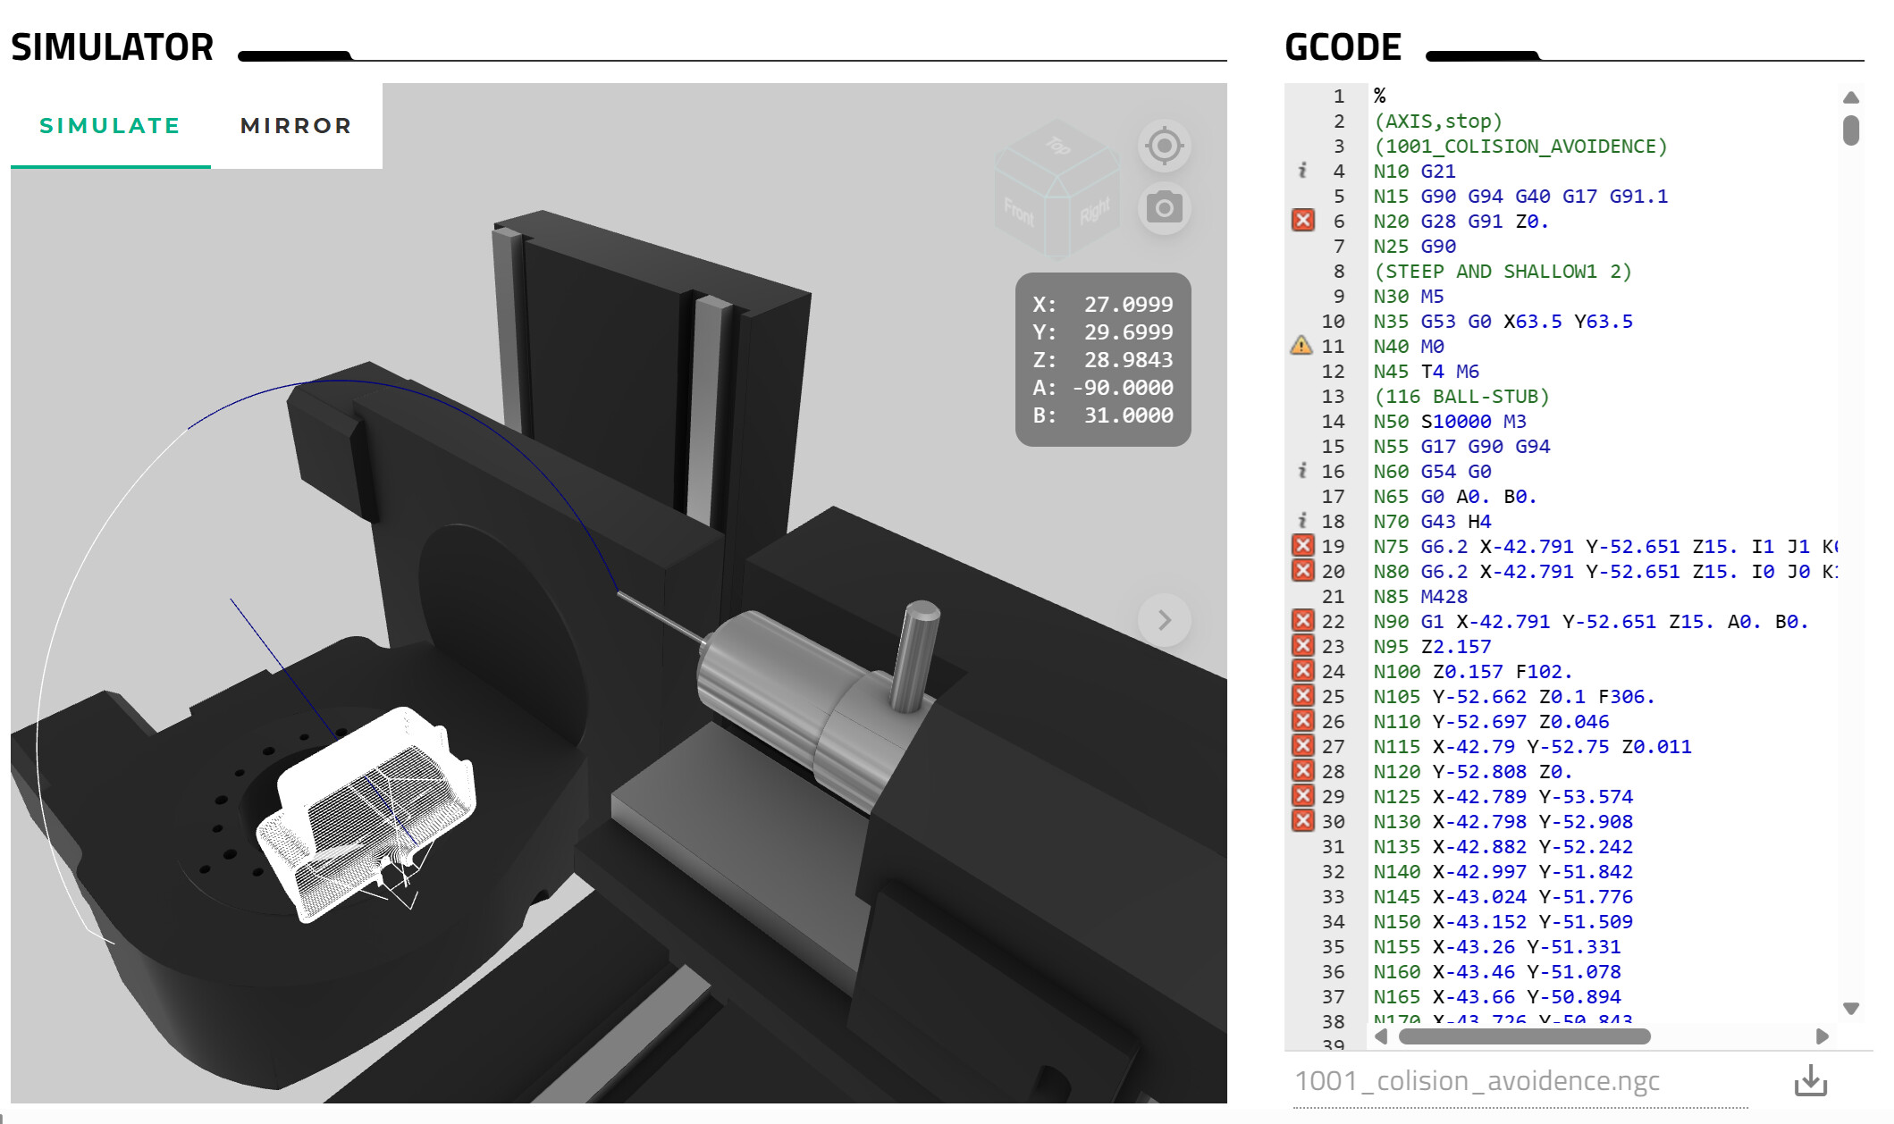Click the recenter view target icon

1164,146
